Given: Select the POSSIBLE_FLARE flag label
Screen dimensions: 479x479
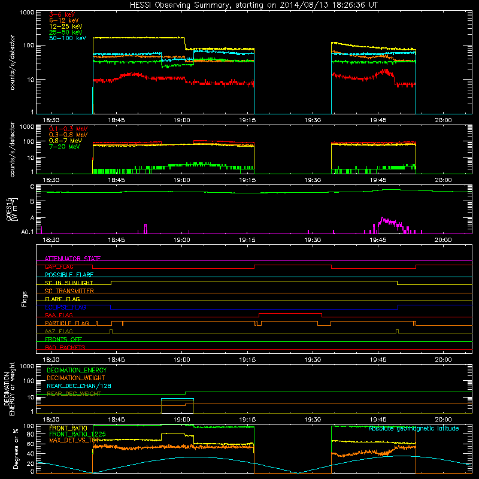Looking at the screenshot, I should click(x=69, y=275).
